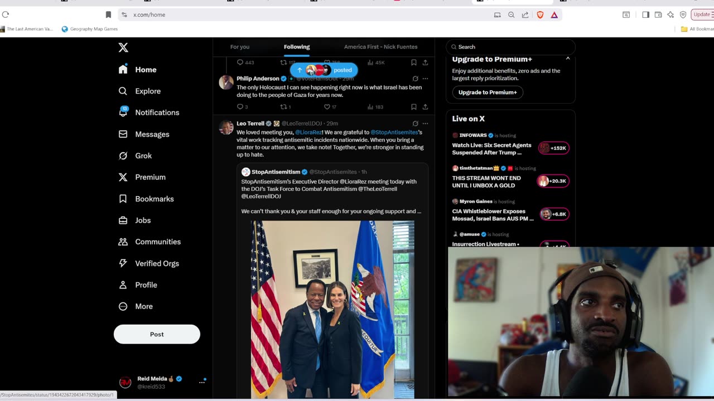Open more options on Philip Anderson's post
714x401 pixels.
coord(425,79)
